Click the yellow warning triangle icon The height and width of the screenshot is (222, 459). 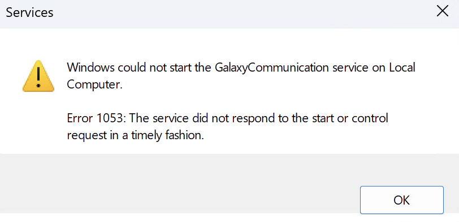38,76
